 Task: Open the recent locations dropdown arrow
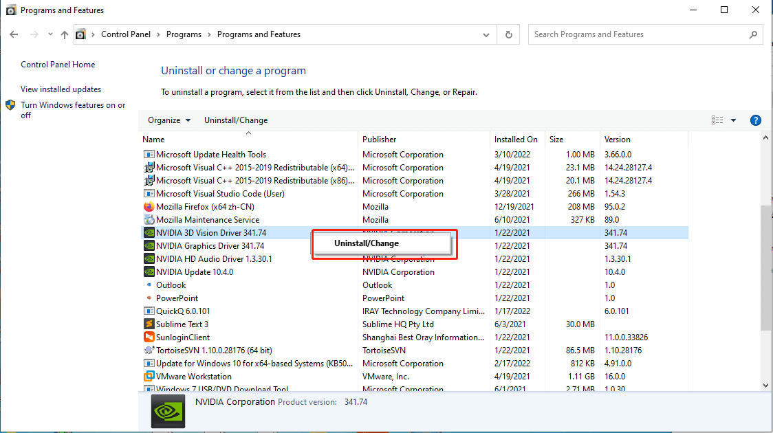50,34
